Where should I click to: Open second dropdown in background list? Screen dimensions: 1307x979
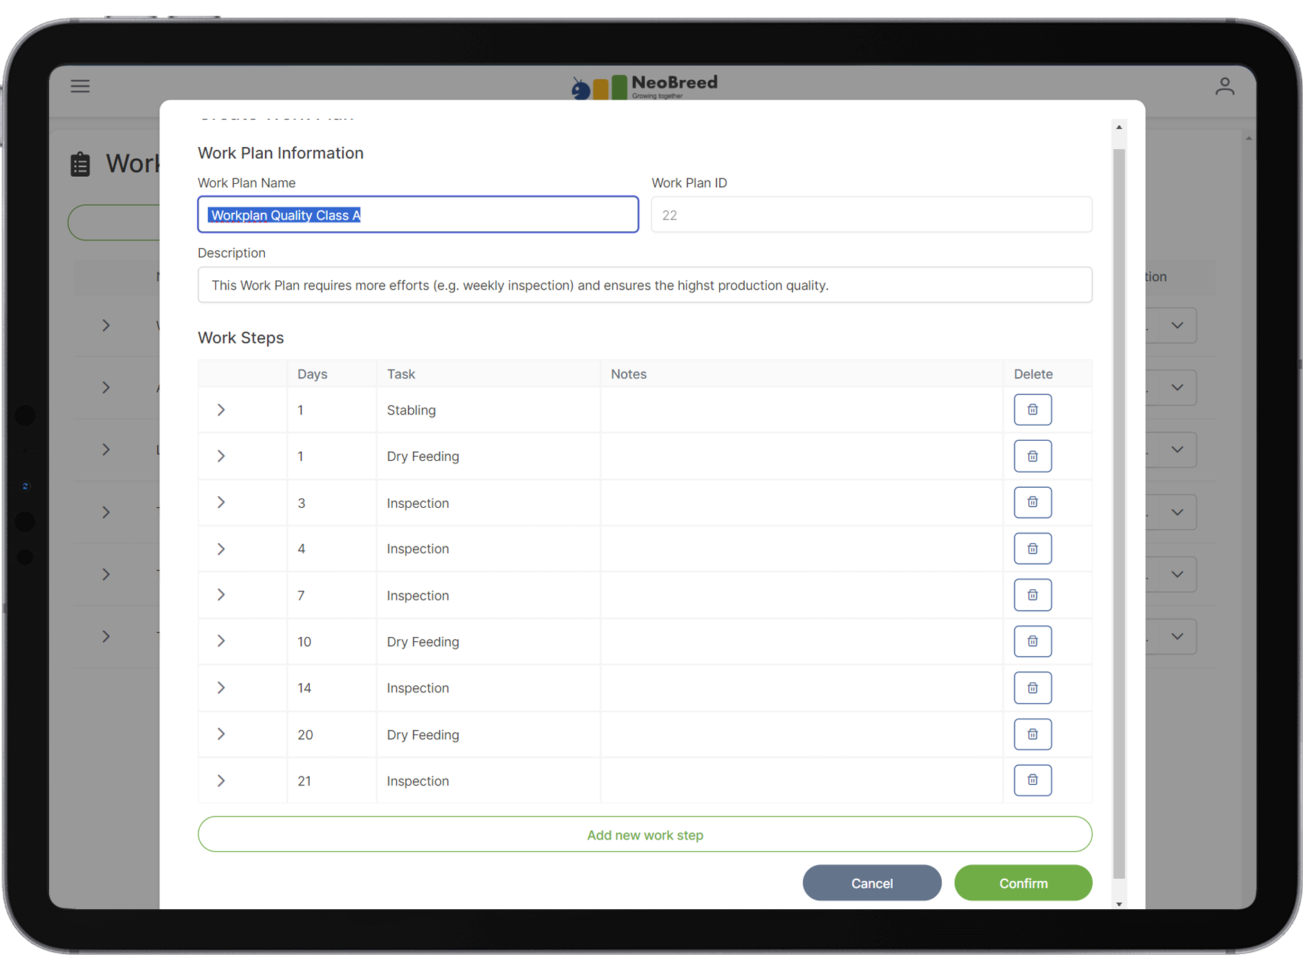coord(1177,388)
